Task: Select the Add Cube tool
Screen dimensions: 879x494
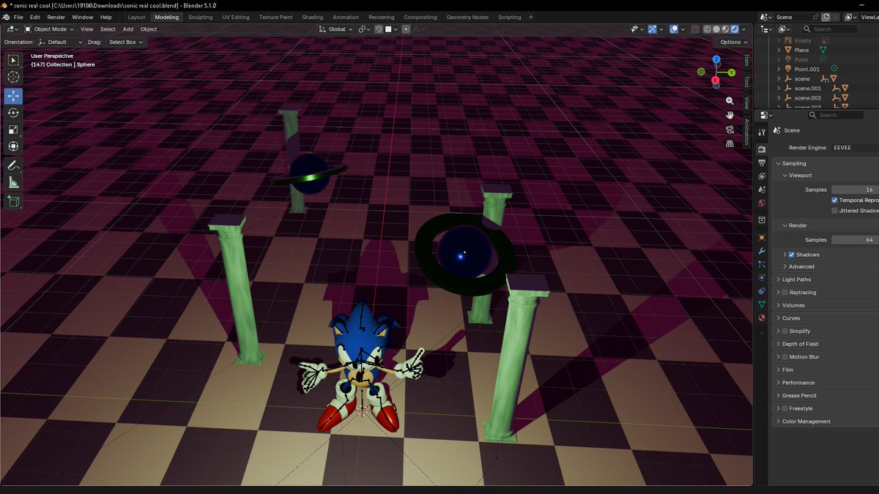Action: [x=13, y=201]
